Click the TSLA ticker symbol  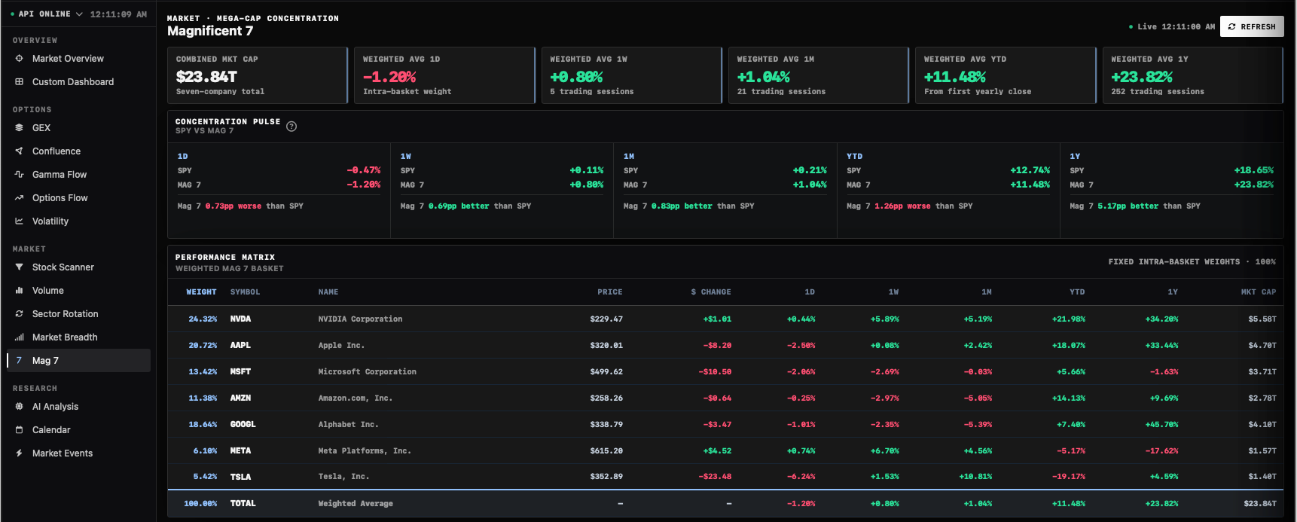click(x=240, y=477)
